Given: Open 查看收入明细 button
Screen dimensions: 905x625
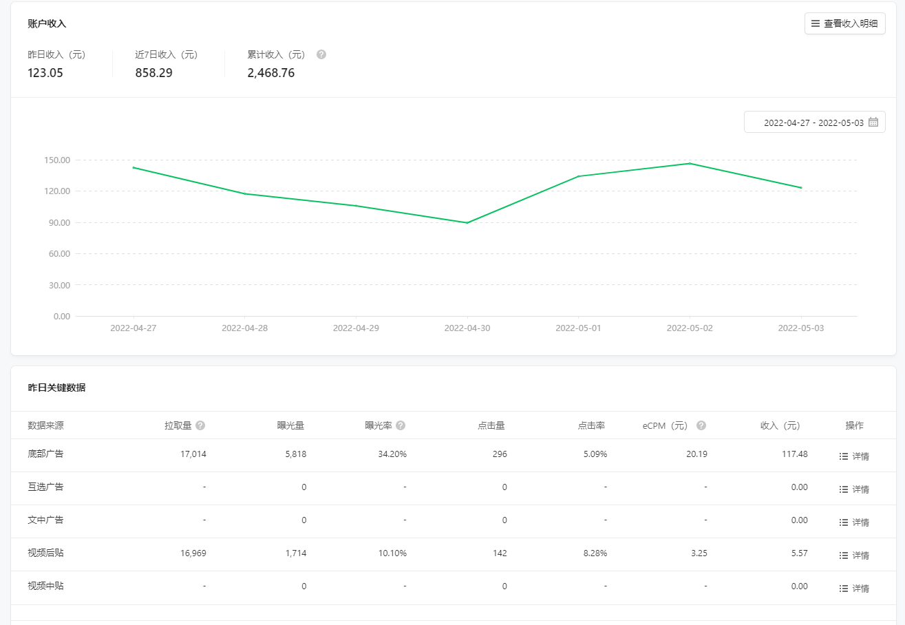Looking at the screenshot, I should point(844,23).
